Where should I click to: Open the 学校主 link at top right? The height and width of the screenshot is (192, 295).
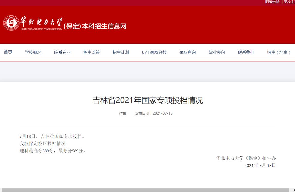pos(289,2)
